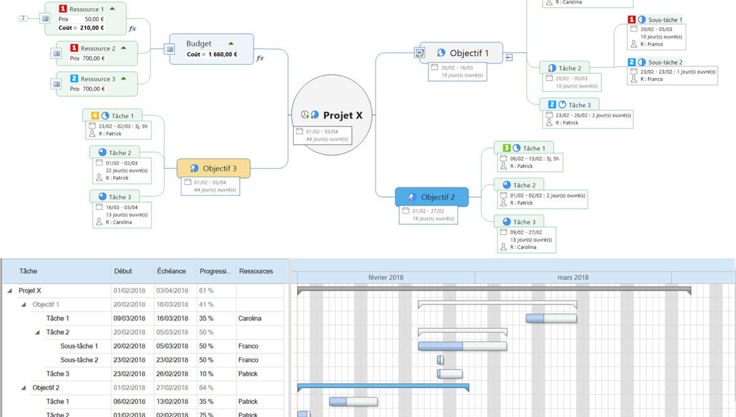Click the green priority 3 marker in mind map
The image size is (736, 417).
coord(506,148)
